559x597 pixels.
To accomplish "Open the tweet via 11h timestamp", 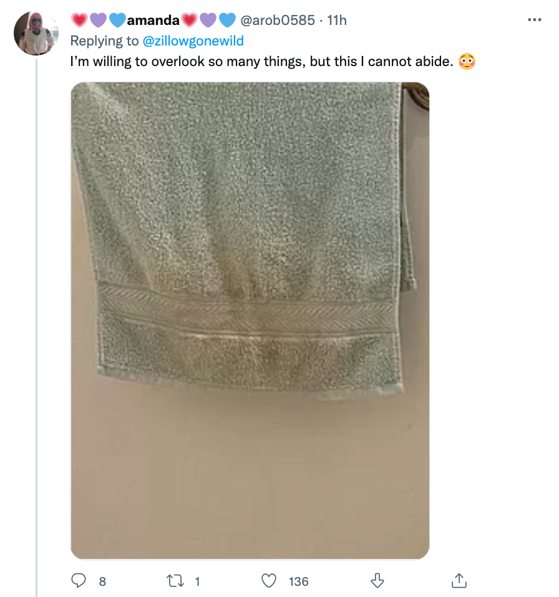I will pyautogui.click(x=337, y=20).
